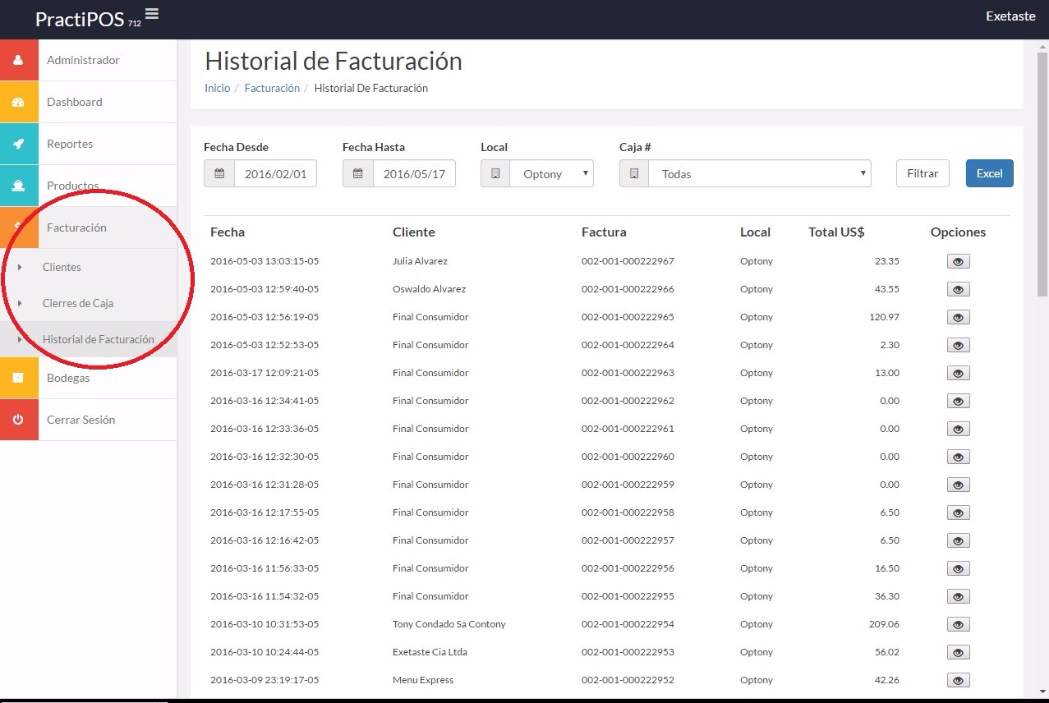The image size is (1049, 703).
Task: View invoice 002-001-000222961 with eye icon
Action: click(x=958, y=429)
